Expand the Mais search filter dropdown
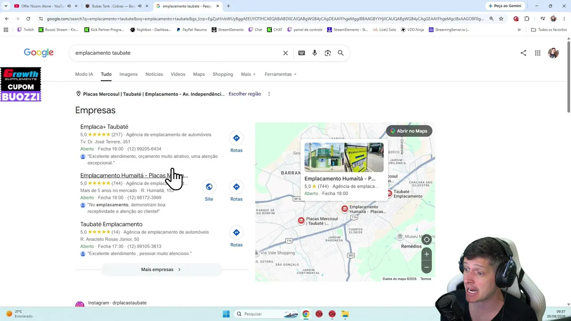Screen dimensions: 571x321 point(248,74)
